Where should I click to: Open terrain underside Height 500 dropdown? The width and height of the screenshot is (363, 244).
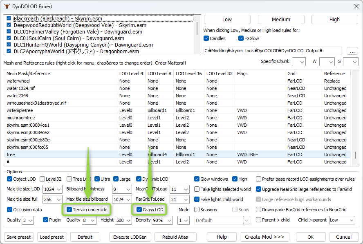[x=123, y=220]
